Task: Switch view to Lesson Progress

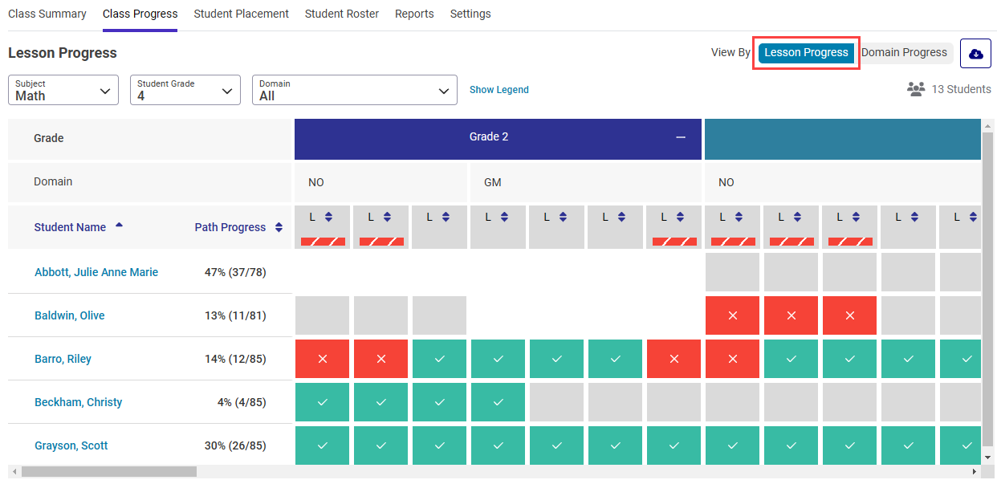Action: 806,53
